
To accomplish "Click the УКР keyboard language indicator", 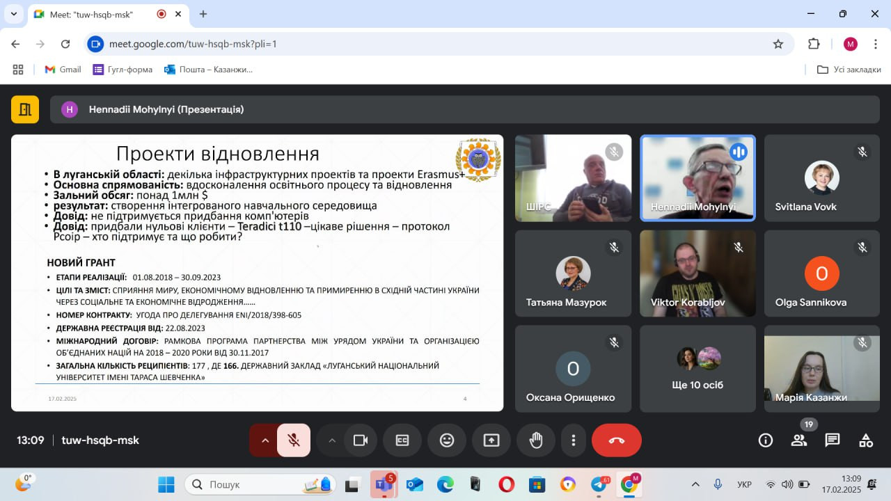I will click(x=744, y=484).
